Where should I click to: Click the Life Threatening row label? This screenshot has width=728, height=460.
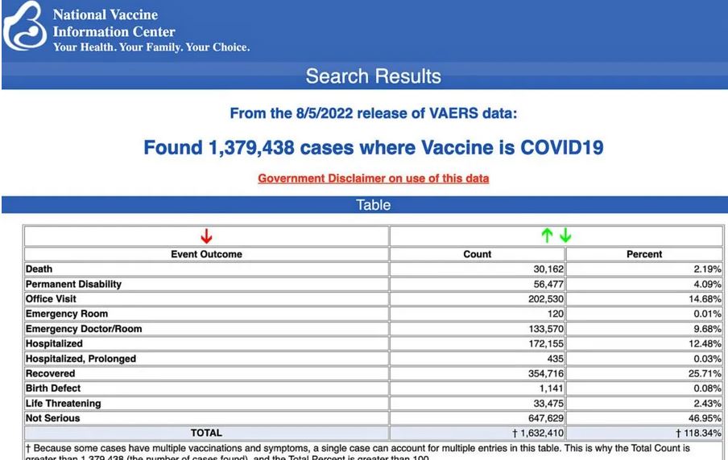[x=63, y=403]
